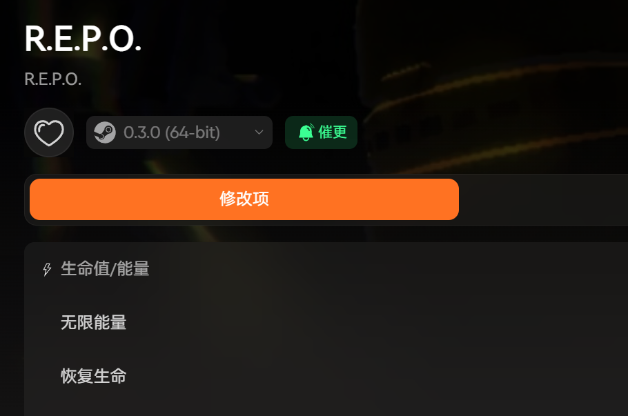
Task: Collapse the 生命值/能量 category header
Action: 326,269
